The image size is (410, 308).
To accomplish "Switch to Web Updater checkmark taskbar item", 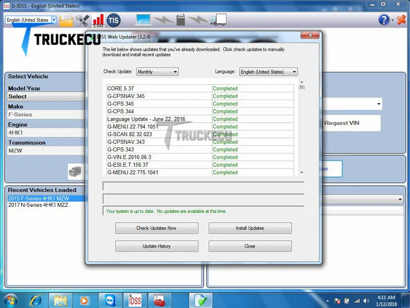I will [x=200, y=300].
